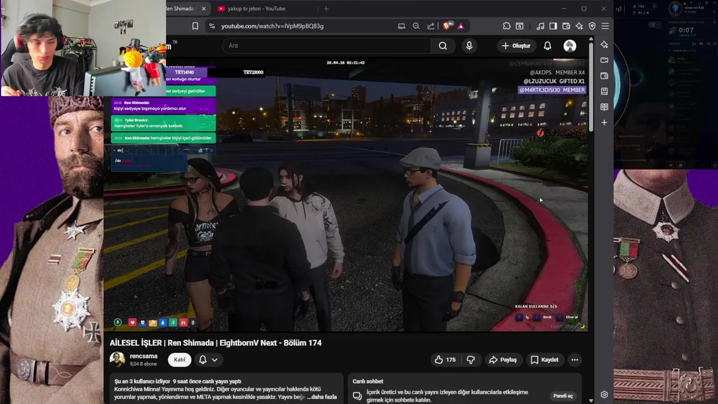Add a new item to the browser sidebar
This screenshot has width=718, height=404.
point(604,122)
